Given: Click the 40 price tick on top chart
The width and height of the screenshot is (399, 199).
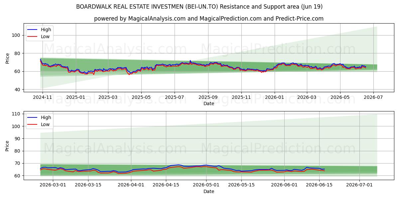Looking at the screenshot, I should [x=18, y=90].
